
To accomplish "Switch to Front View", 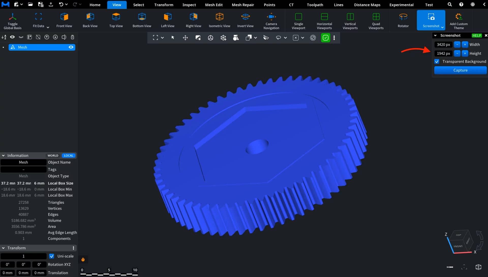I will pos(64,21).
